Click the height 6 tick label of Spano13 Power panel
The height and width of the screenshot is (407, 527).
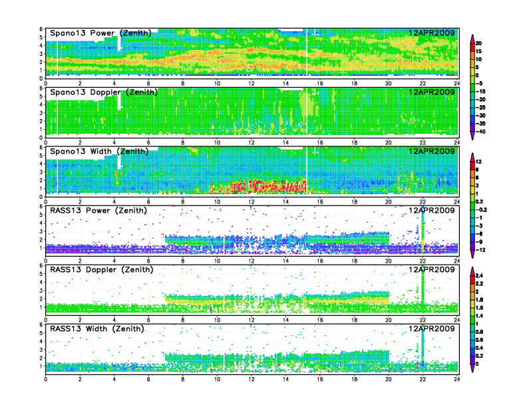41,29
